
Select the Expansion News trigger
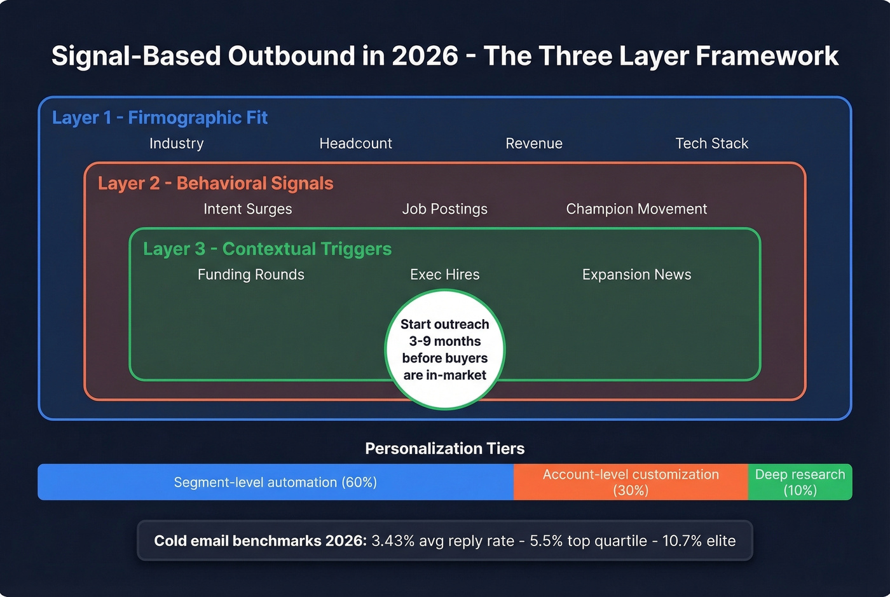(636, 275)
